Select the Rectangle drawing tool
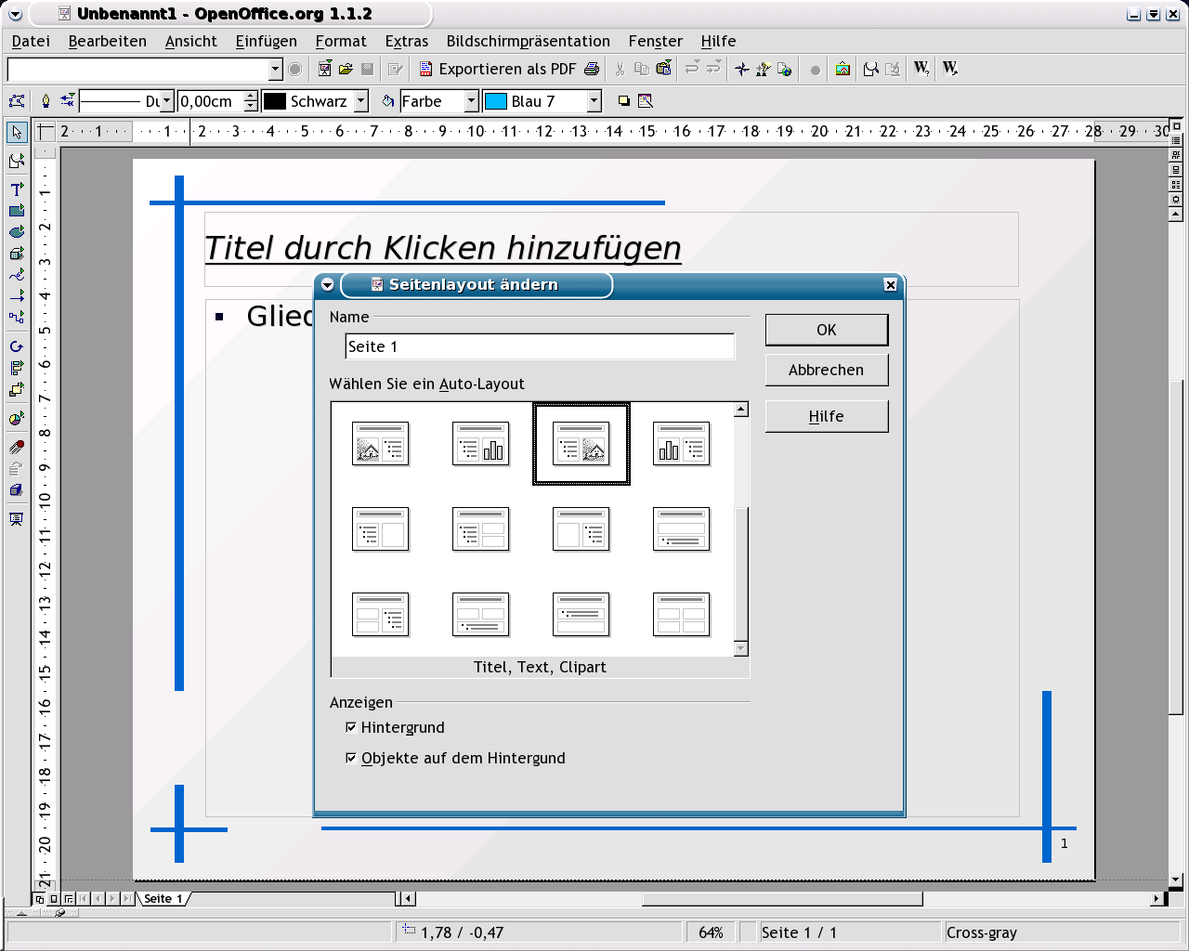The height and width of the screenshot is (951, 1189). point(17,211)
